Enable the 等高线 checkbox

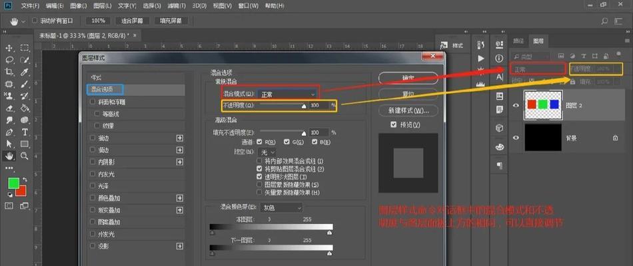[x=97, y=114]
